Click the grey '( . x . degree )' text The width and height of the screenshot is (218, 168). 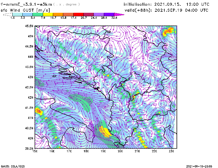pos(66,4)
